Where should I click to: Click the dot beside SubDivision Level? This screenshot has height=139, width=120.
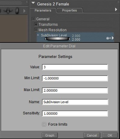pyautogui.click(x=38, y=35)
